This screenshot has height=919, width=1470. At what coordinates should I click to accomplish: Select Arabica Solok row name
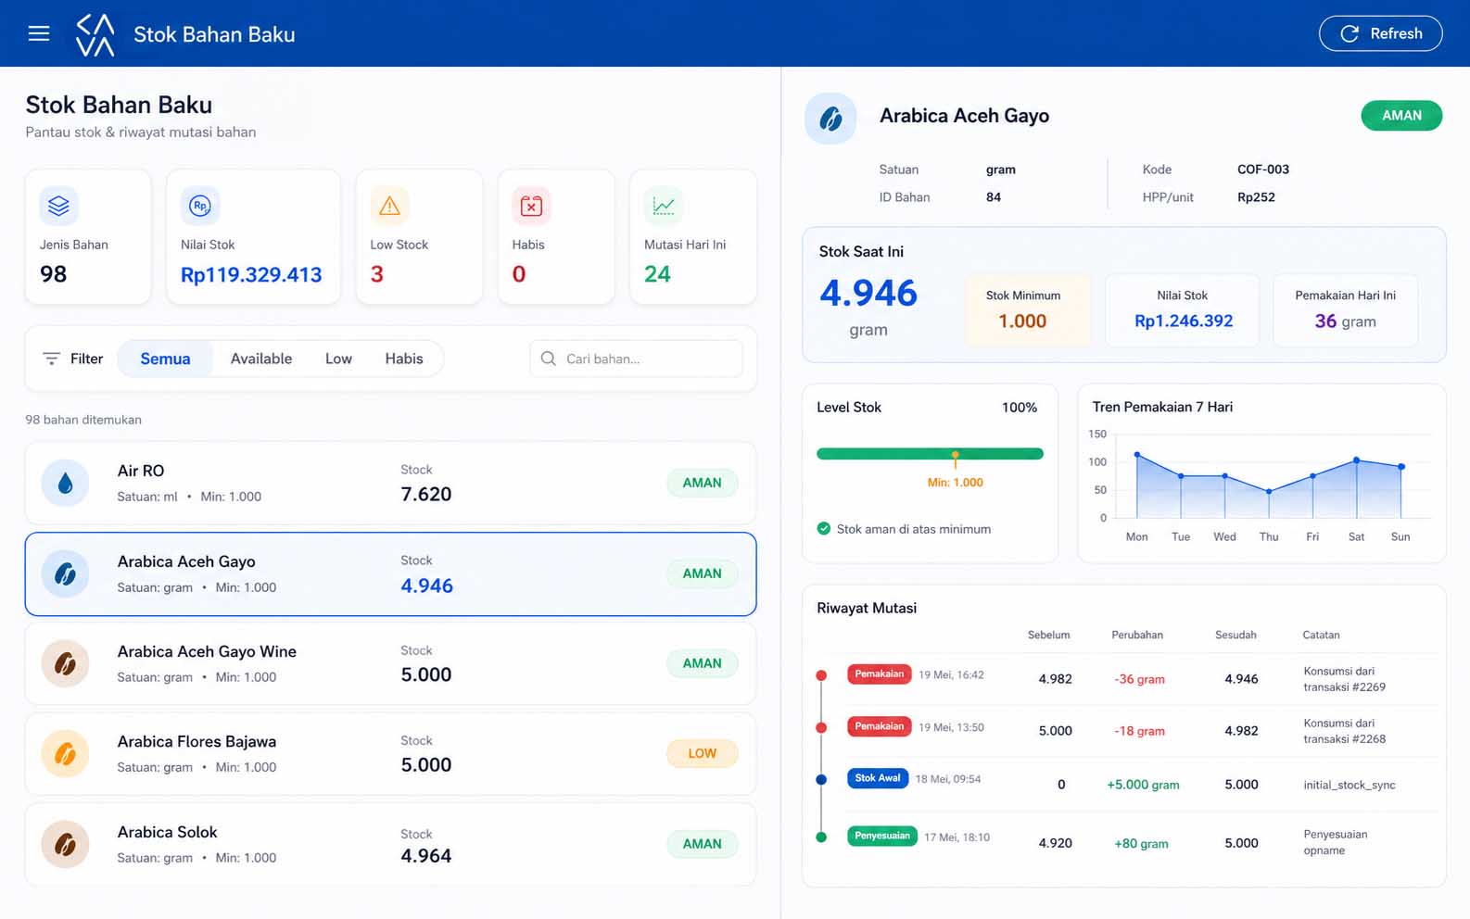[x=167, y=832]
